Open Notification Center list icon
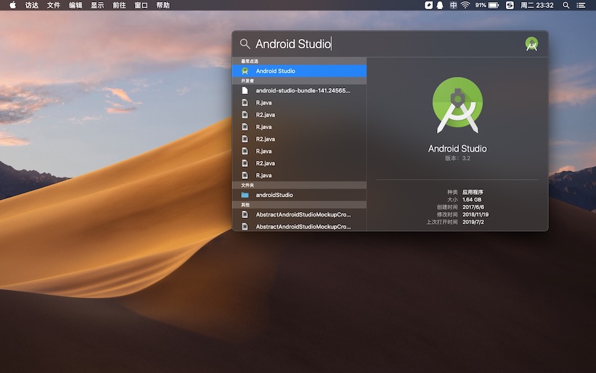Viewport: 596px width, 373px height. tap(581, 5)
